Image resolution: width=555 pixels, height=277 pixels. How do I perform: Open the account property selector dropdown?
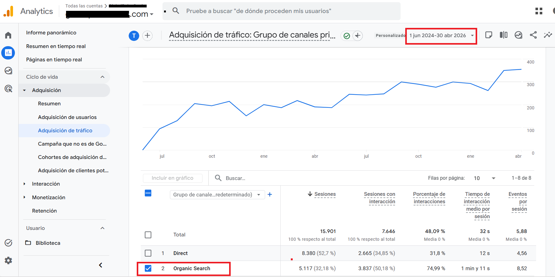(109, 14)
